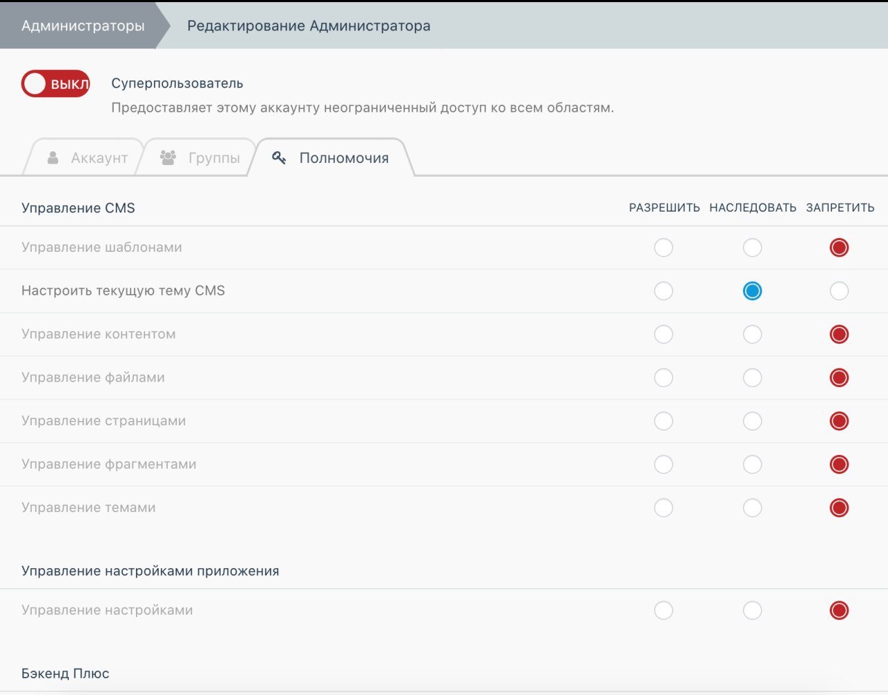The height and width of the screenshot is (695, 888).
Task: Allow Управление темами permission
Action: [x=663, y=508]
